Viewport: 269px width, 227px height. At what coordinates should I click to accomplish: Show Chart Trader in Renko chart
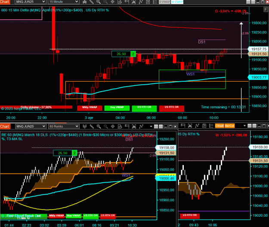pyautogui.click(x=127, y=126)
